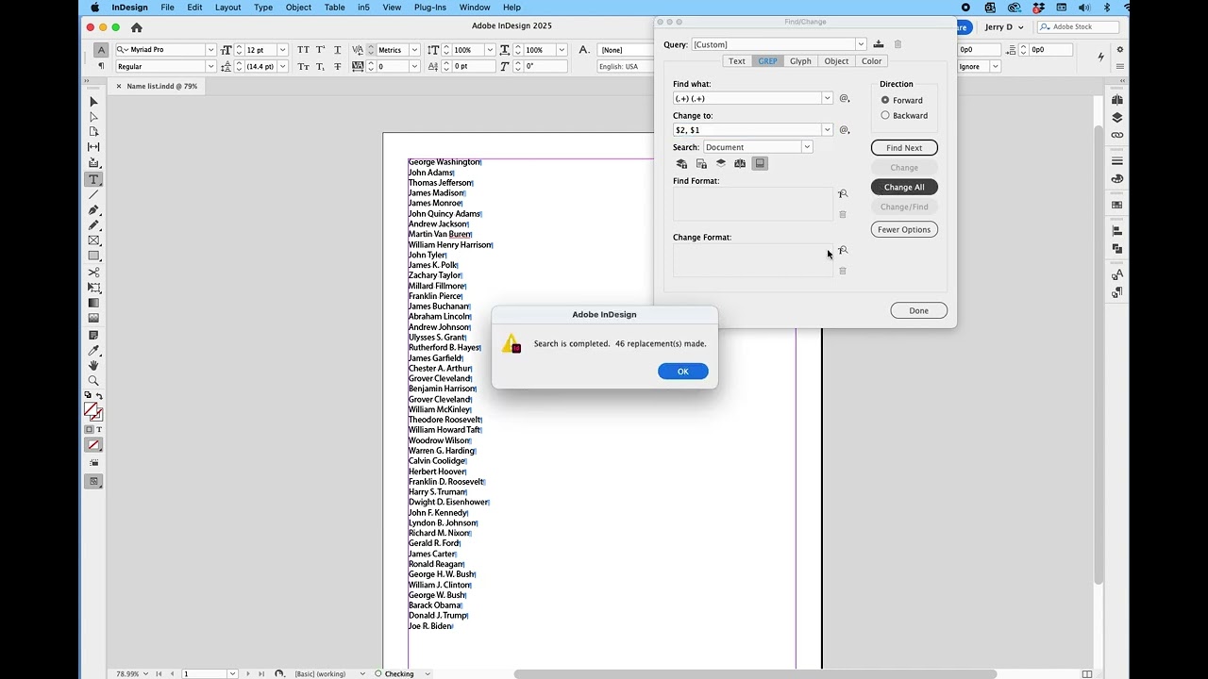The height and width of the screenshot is (679, 1208).
Task: Toggle All Caps formatting
Action: click(303, 50)
